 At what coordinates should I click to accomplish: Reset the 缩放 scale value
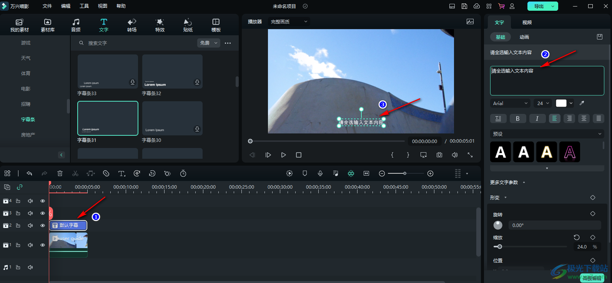(577, 237)
